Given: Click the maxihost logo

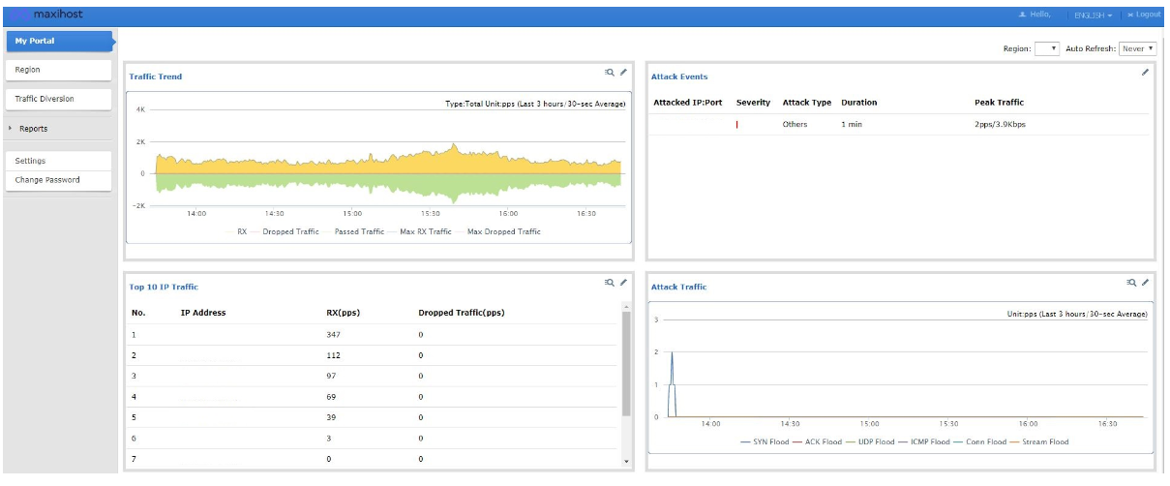Looking at the screenshot, I should [48, 15].
